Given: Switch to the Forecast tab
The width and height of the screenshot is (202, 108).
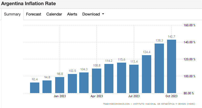Looking at the screenshot, I should tap(33, 14).
